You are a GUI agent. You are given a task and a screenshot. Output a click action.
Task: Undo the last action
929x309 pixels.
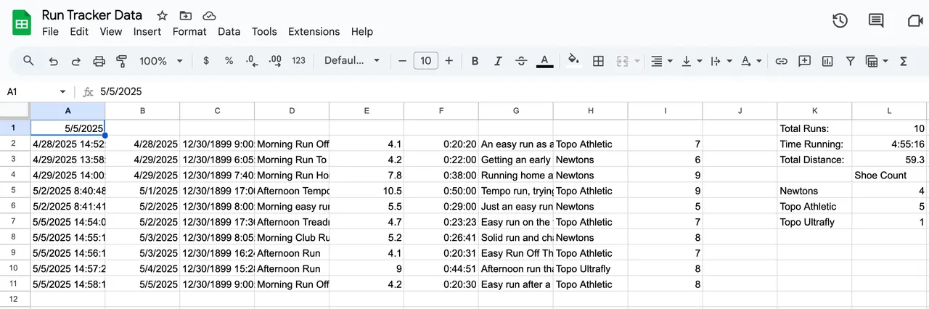tap(53, 61)
